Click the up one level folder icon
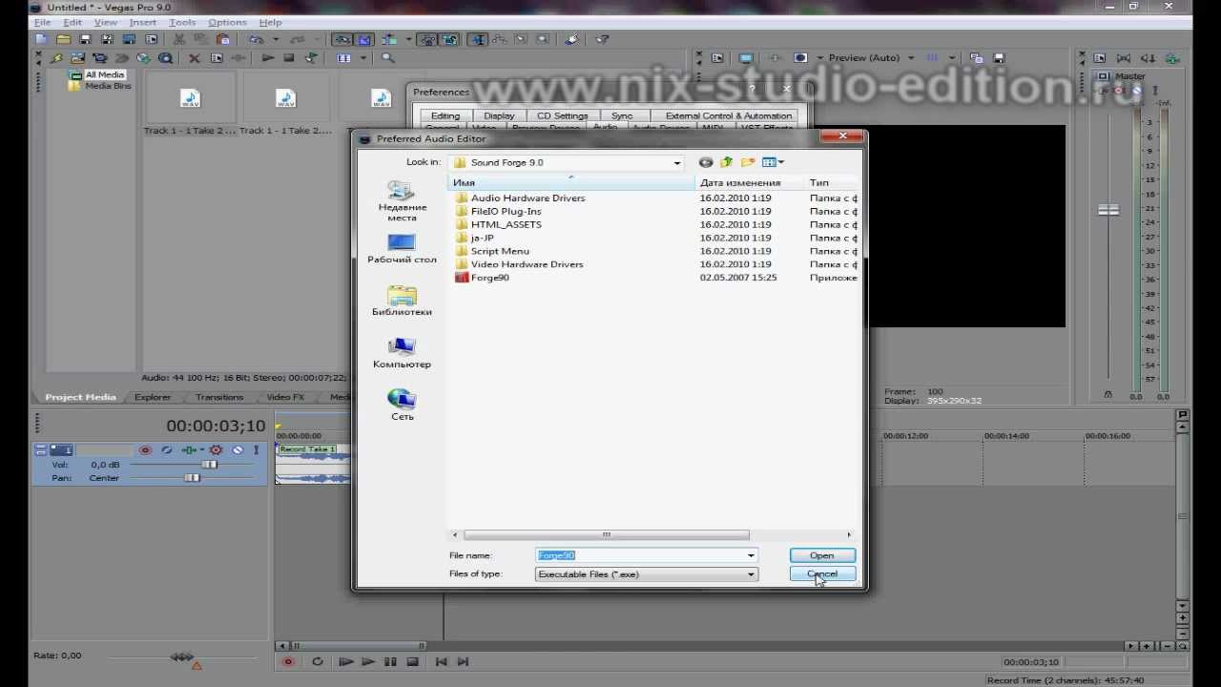The image size is (1221, 687). pos(727,162)
